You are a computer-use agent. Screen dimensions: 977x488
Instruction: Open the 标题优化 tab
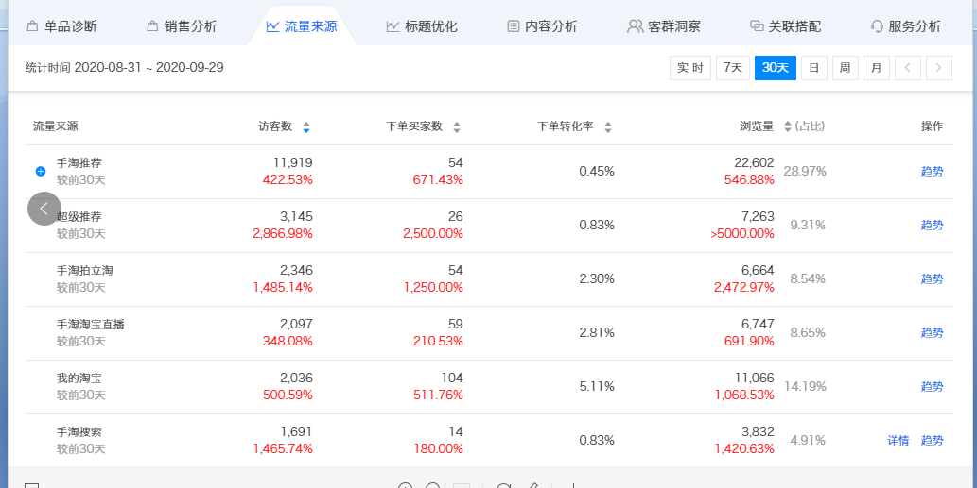pyautogui.click(x=422, y=26)
